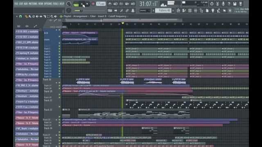The image size is (262, 147).
Task: Click 'Filter - Insert 9 - Cutoff frequency' breadcrumb
Action: click(108, 16)
